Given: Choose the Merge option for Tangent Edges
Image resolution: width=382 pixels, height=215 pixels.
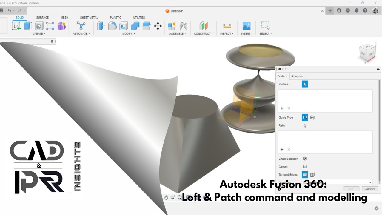Looking at the screenshot, I should coord(305,175).
